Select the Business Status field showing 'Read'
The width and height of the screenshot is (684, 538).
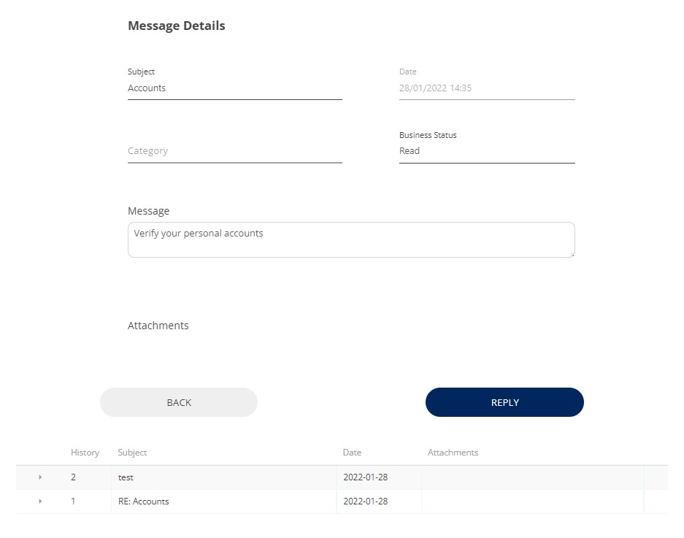[x=486, y=151]
